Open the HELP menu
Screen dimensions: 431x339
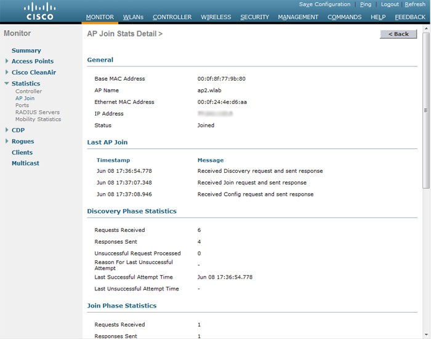pos(378,17)
